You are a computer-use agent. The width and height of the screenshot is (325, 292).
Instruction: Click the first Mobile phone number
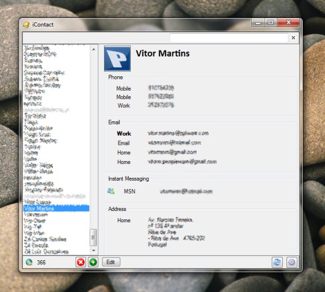[x=161, y=88]
